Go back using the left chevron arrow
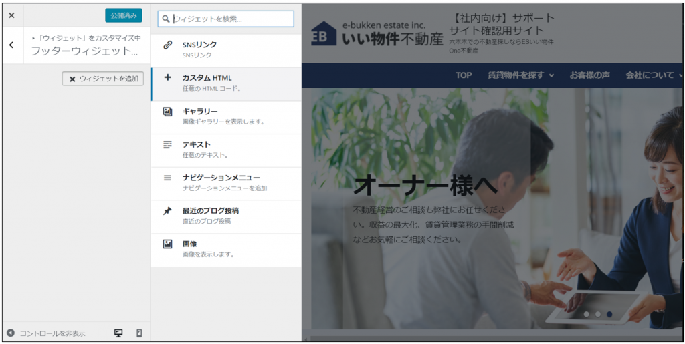This screenshot has height=344, width=685. (x=11, y=45)
